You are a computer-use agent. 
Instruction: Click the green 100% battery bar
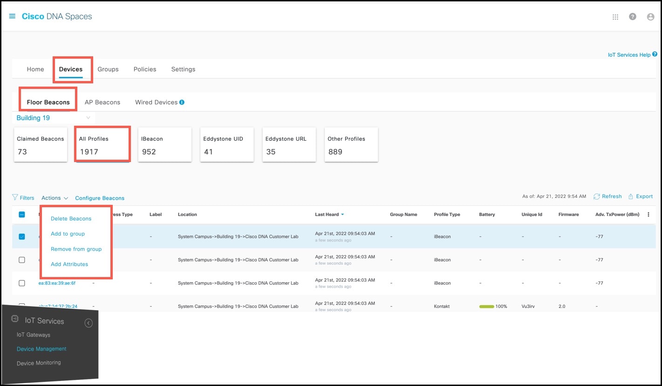[486, 306]
